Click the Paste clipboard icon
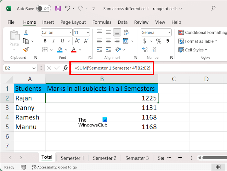 click(x=15, y=35)
